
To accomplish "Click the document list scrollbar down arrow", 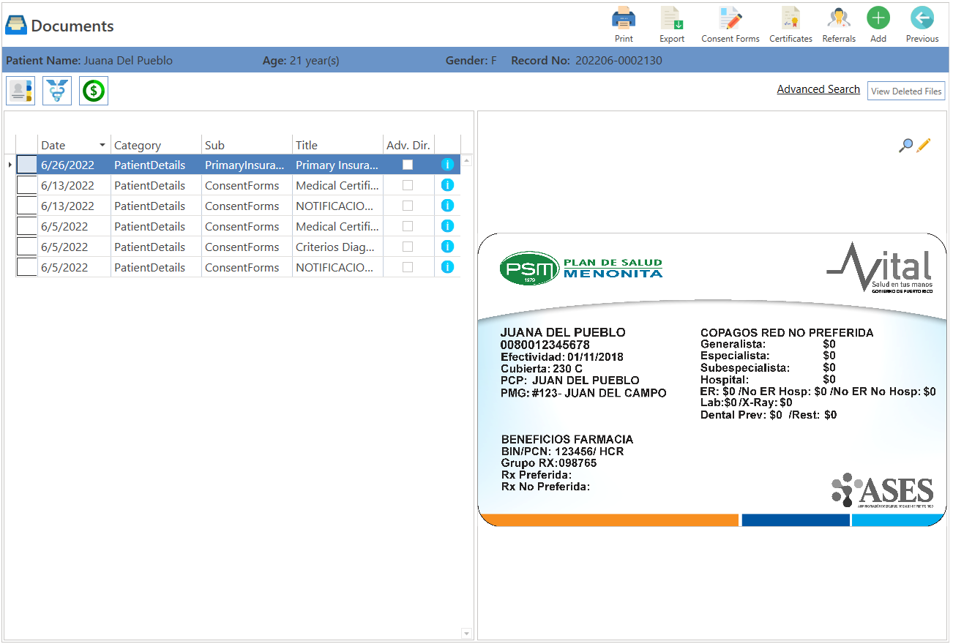I will (x=467, y=634).
